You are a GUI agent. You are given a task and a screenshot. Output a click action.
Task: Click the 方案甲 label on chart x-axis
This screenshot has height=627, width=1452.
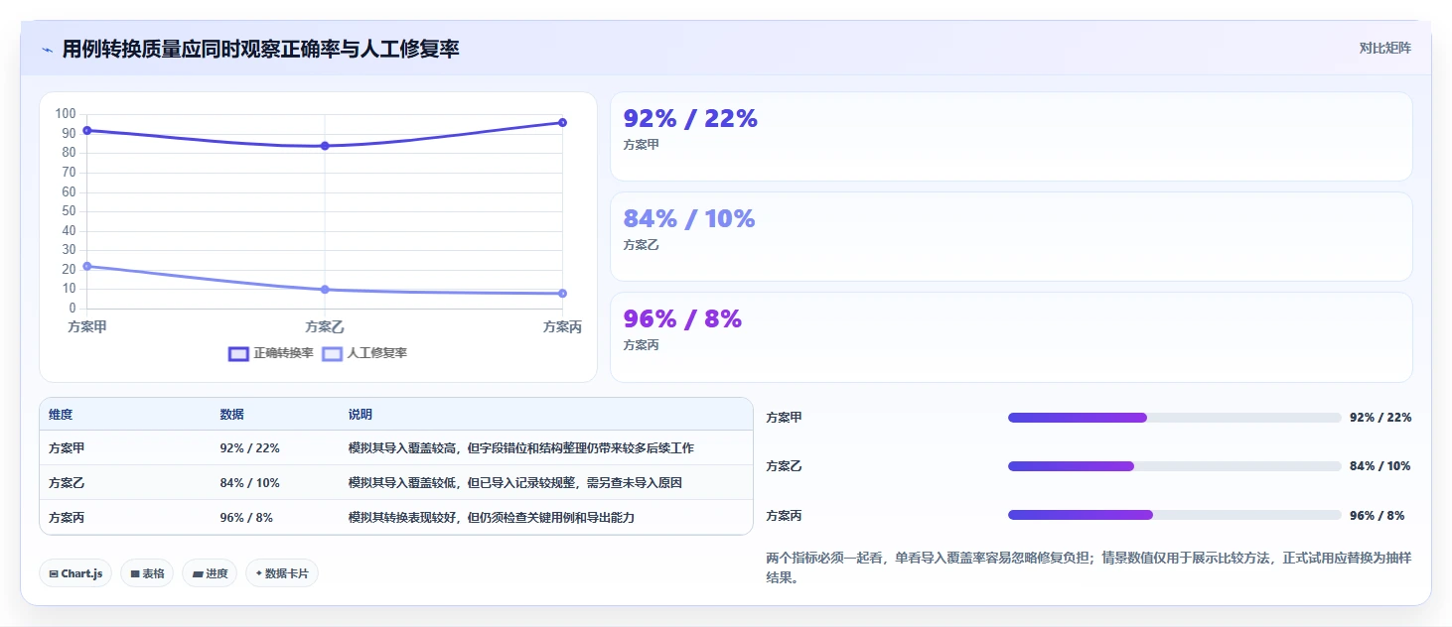(87, 326)
